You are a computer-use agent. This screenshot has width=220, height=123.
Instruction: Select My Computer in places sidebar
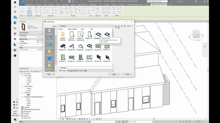49,39
